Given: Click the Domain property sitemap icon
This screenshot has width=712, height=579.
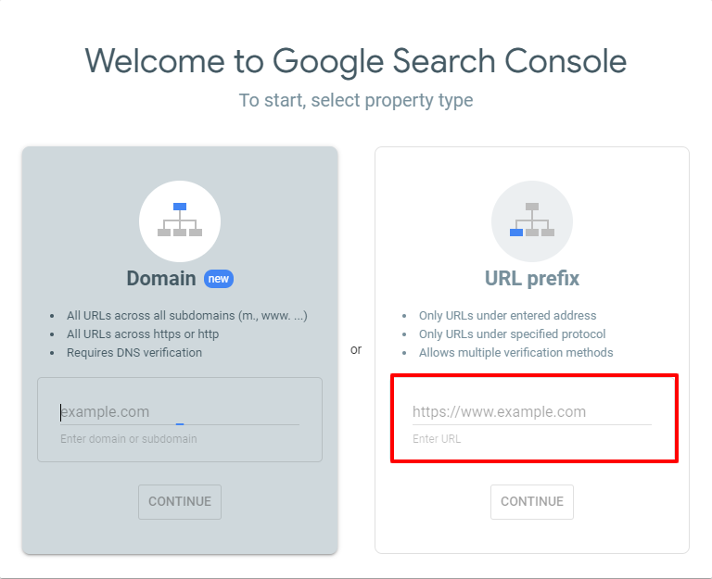Looking at the screenshot, I should pyautogui.click(x=180, y=220).
